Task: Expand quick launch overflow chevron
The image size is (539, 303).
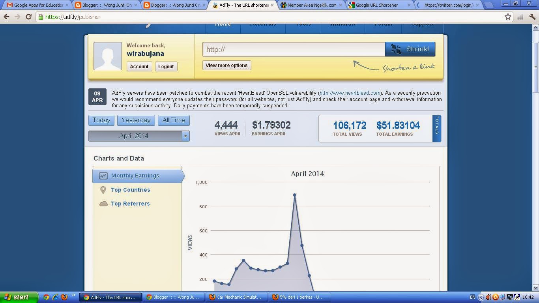Action: 73,296
